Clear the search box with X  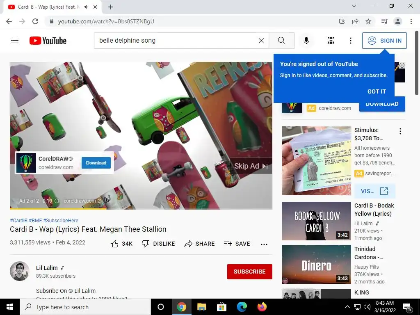point(261,41)
